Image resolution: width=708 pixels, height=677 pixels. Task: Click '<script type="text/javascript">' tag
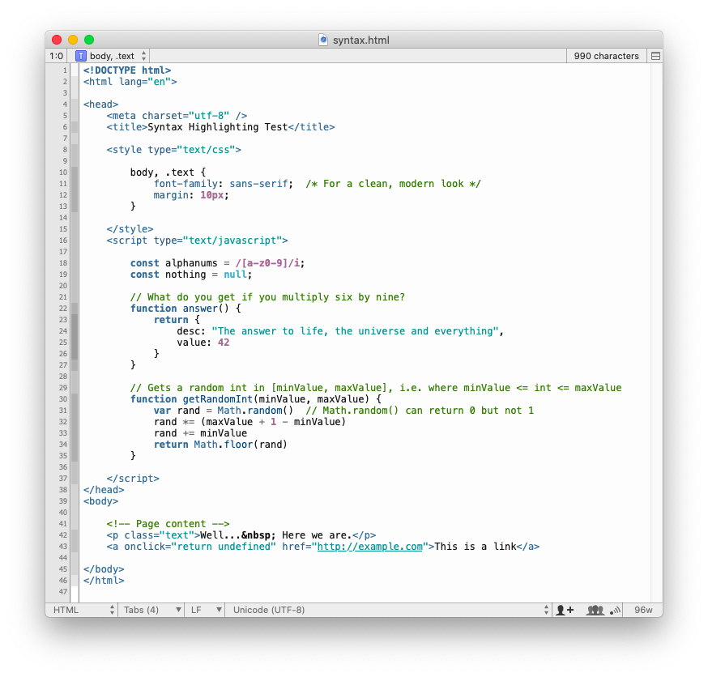pos(198,241)
